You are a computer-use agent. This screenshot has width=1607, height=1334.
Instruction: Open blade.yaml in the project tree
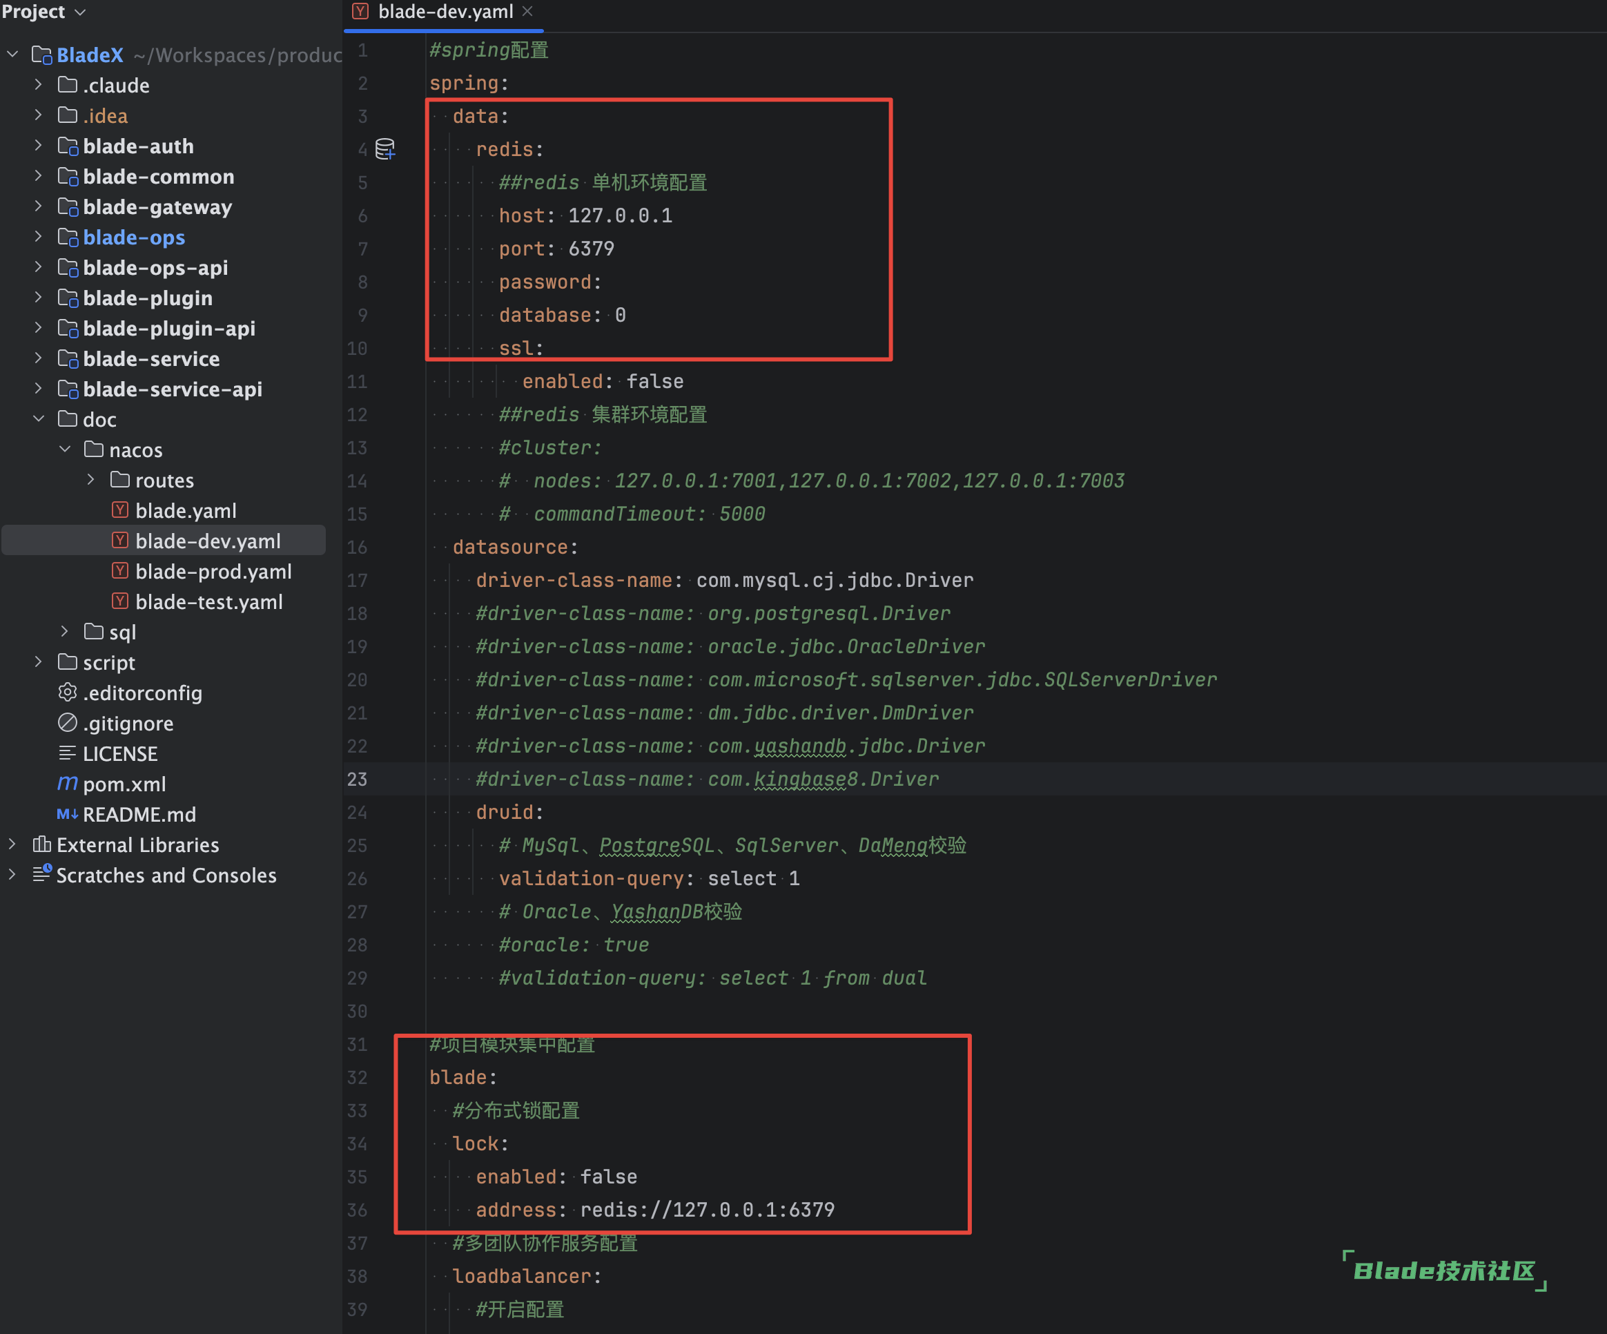[x=186, y=510]
